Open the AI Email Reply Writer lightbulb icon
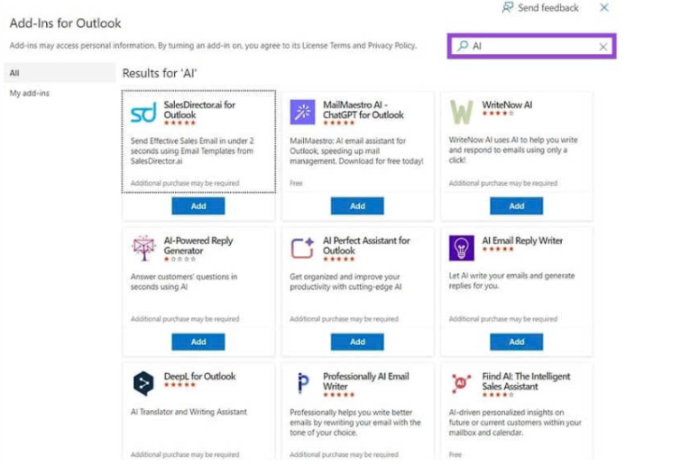The width and height of the screenshot is (690, 474). [x=462, y=248]
